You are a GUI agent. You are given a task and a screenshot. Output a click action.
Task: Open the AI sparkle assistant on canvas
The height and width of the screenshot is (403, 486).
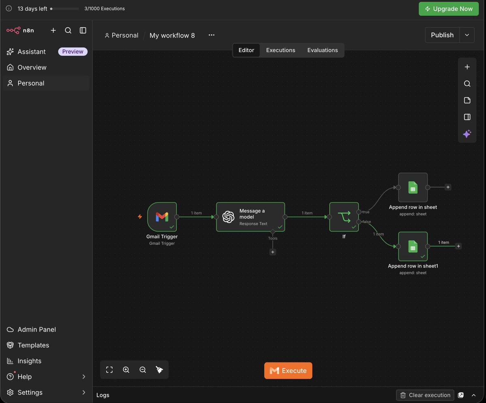tap(467, 134)
